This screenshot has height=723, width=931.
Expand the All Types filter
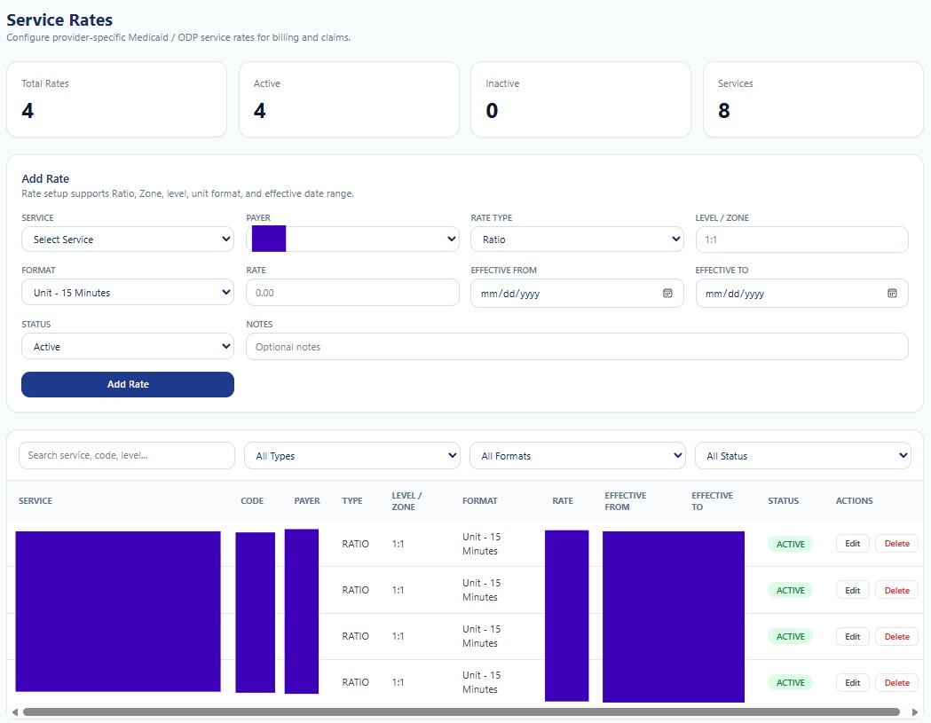352,456
